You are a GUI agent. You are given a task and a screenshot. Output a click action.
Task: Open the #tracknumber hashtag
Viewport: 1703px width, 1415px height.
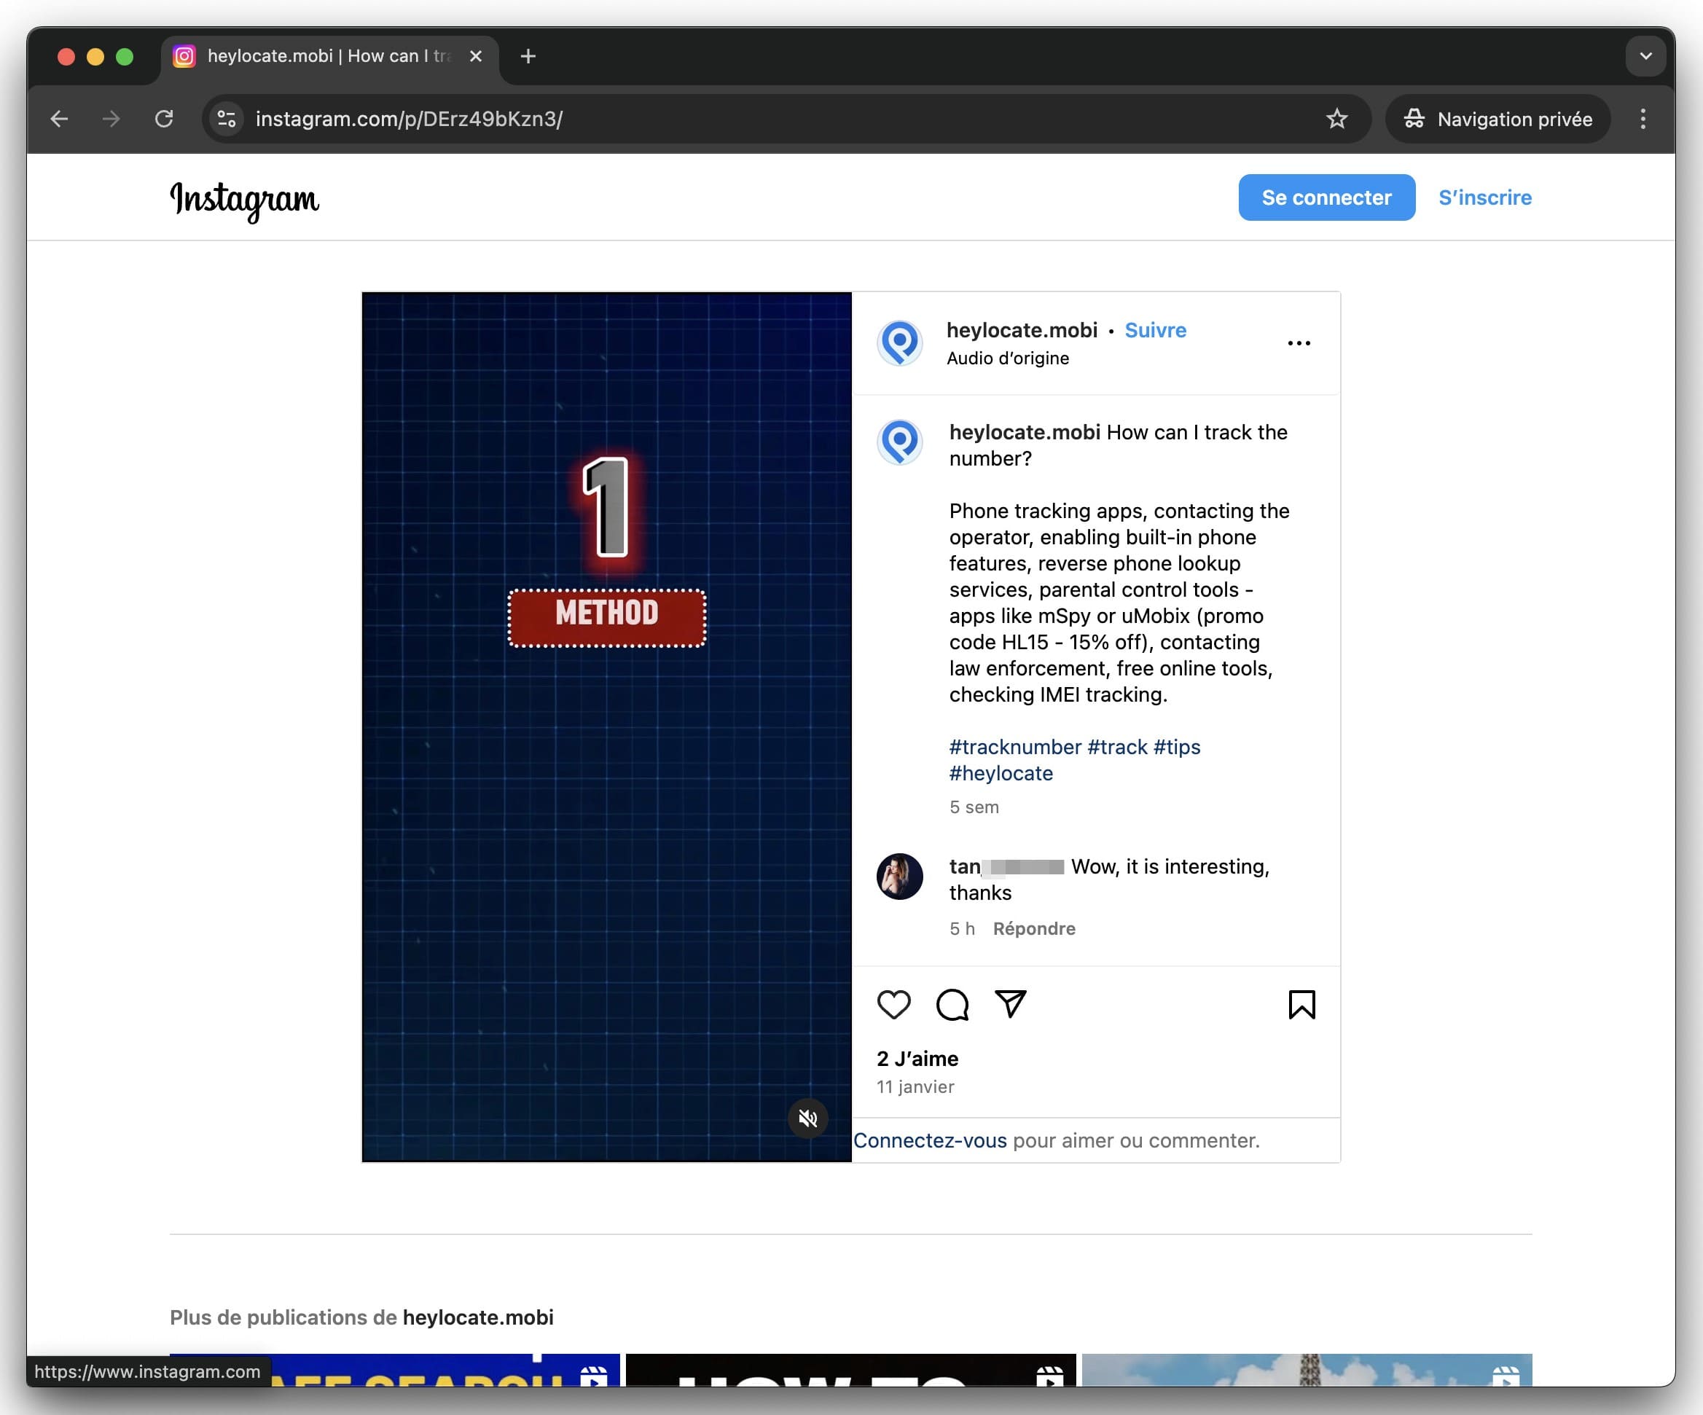coord(1014,747)
